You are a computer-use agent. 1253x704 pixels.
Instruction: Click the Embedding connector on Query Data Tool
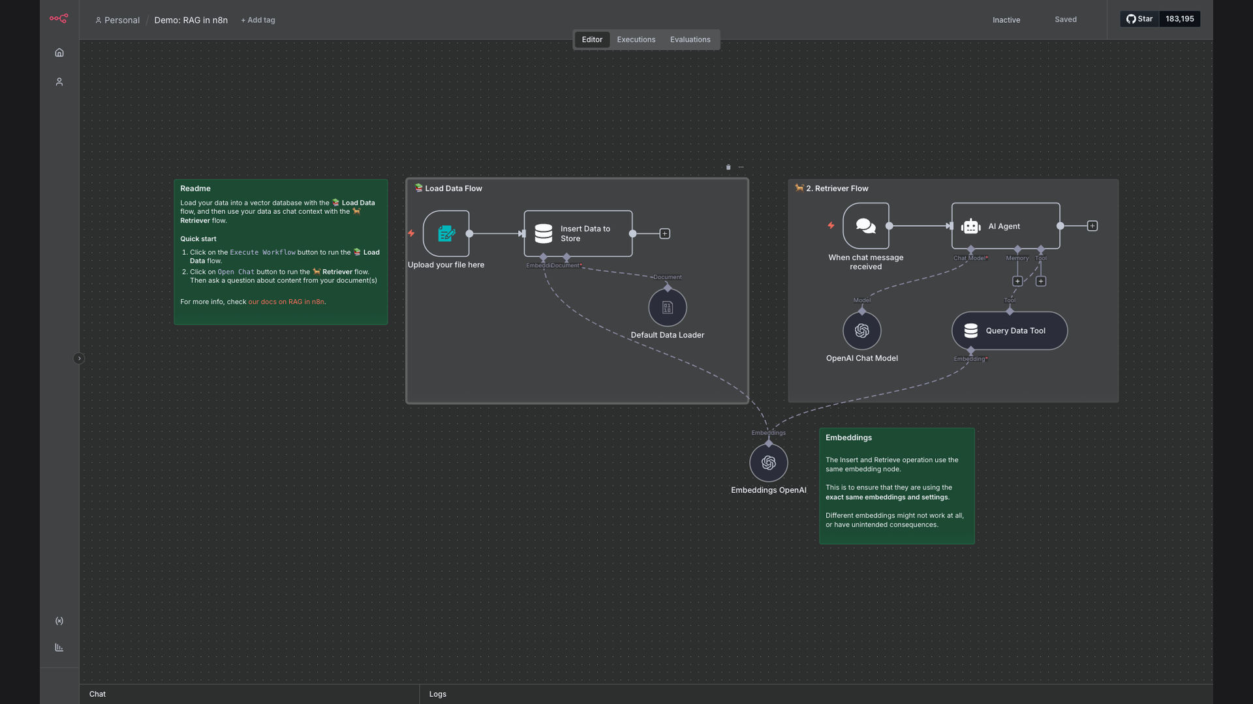click(x=971, y=351)
